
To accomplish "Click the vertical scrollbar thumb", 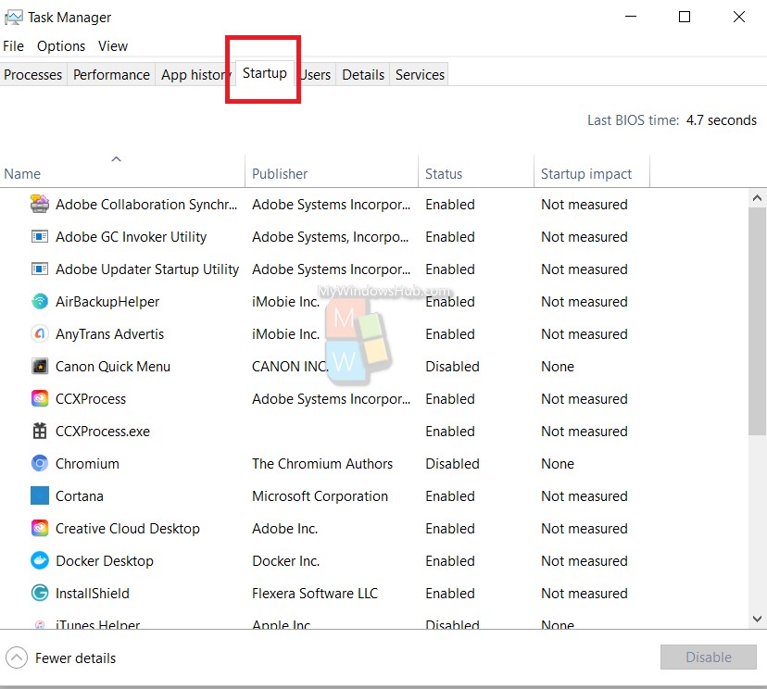I will coord(757,320).
